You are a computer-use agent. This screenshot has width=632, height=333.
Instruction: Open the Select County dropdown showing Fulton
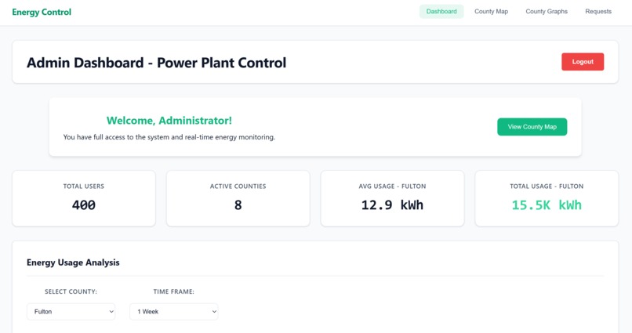[x=71, y=312]
